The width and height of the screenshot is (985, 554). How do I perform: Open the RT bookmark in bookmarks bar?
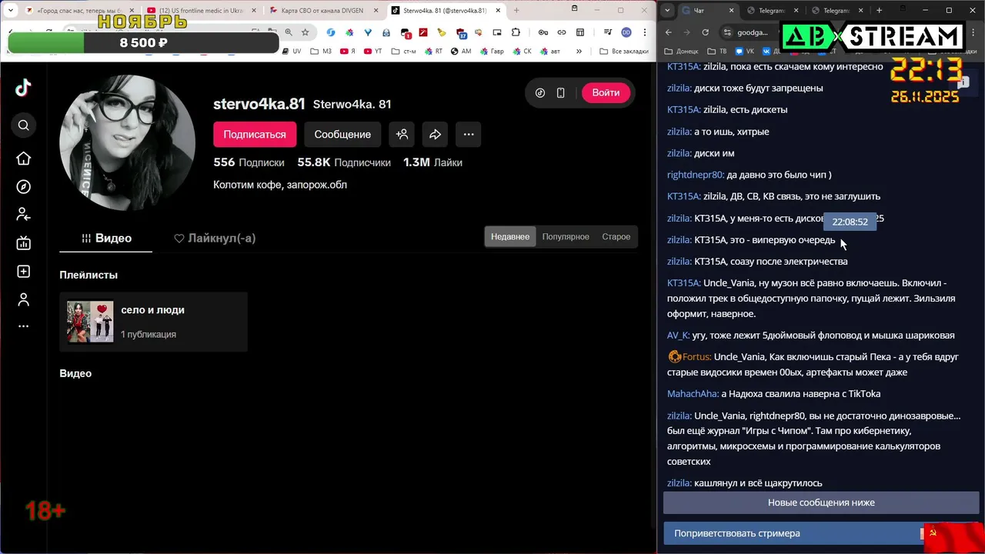tap(433, 52)
